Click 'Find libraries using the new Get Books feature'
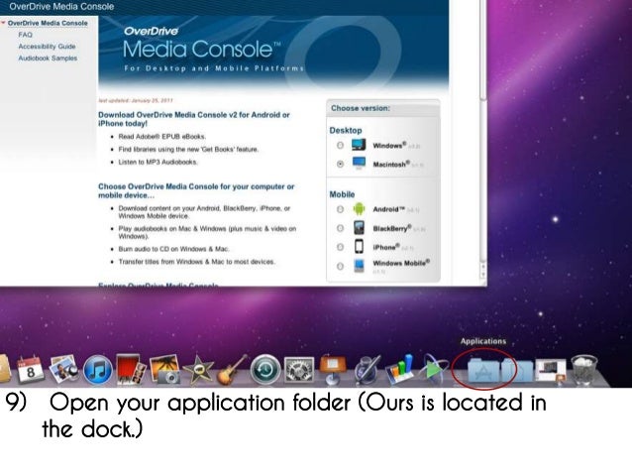This screenshot has width=632, height=475. [188, 150]
